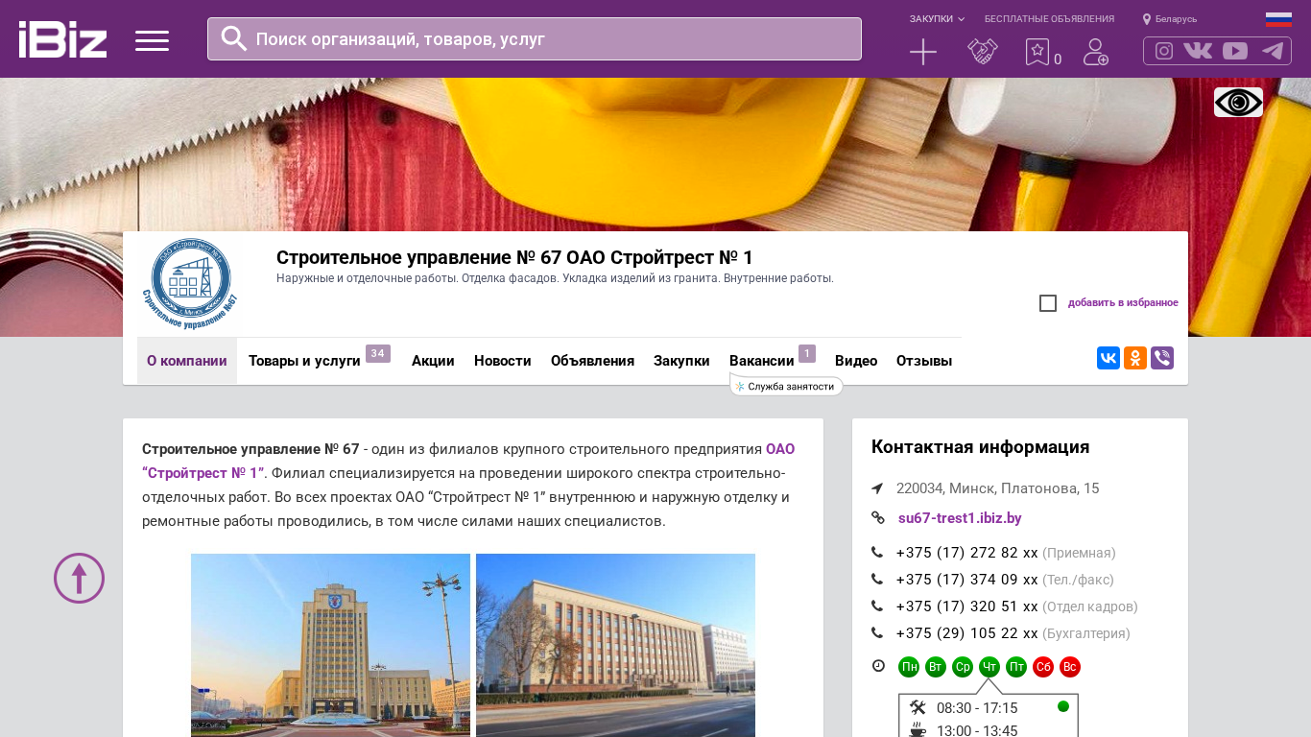Check the 'добавить в избранное' checkbox
This screenshot has height=737, width=1311.
(1048, 303)
